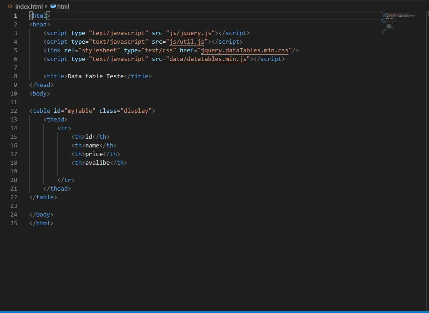Click the "avalibe" table header text

[x=97, y=162]
